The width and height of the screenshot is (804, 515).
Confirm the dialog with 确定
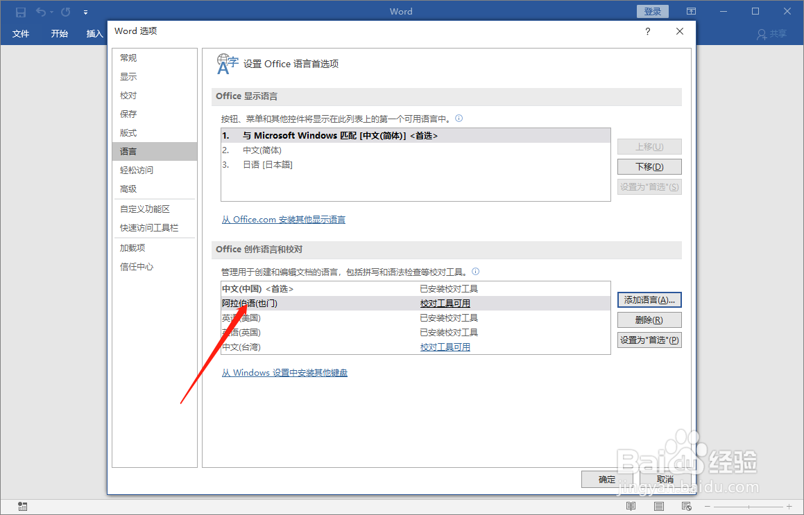click(607, 480)
